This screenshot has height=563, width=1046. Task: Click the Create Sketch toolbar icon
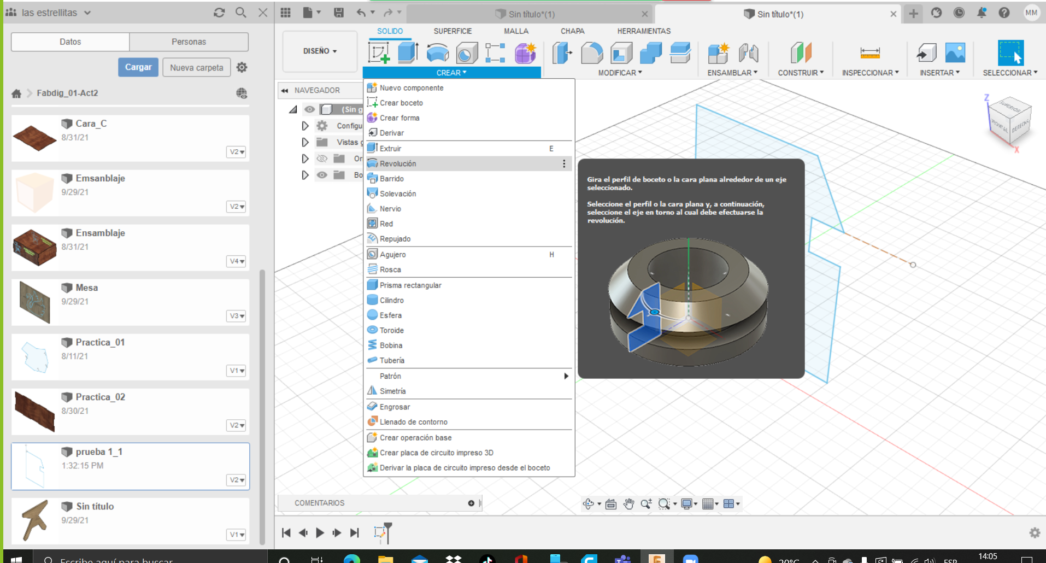point(379,53)
